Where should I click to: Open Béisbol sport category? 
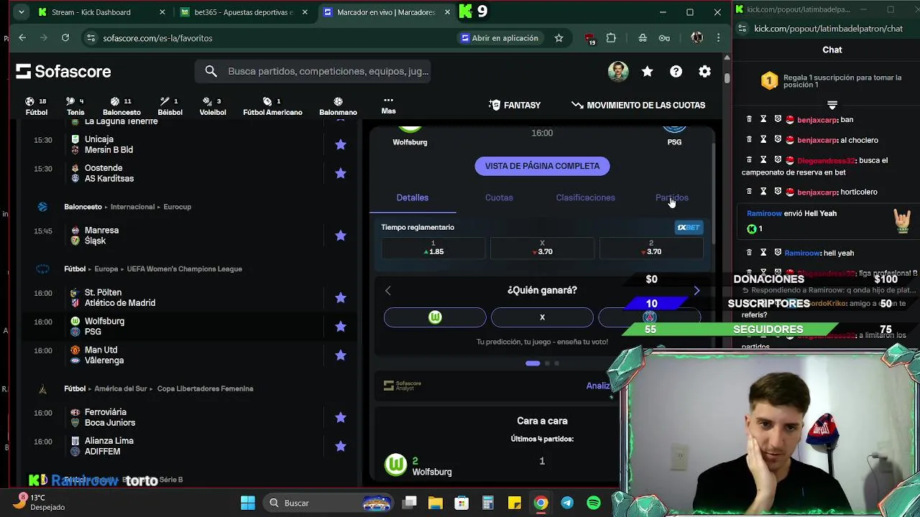tap(170, 106)
